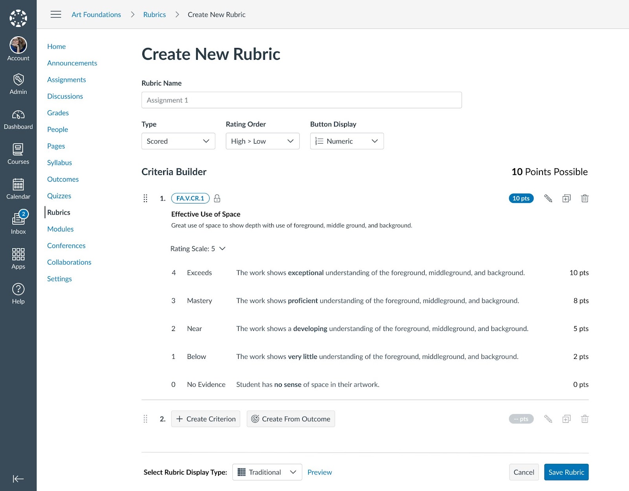This screenshot has width=629, height=491.
Task: Click the lock icon beside FA.V.CR.1
Action: [217, 198]
